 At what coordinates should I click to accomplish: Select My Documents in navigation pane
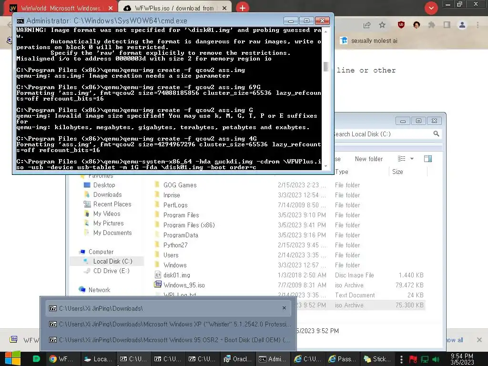point(108,233)
